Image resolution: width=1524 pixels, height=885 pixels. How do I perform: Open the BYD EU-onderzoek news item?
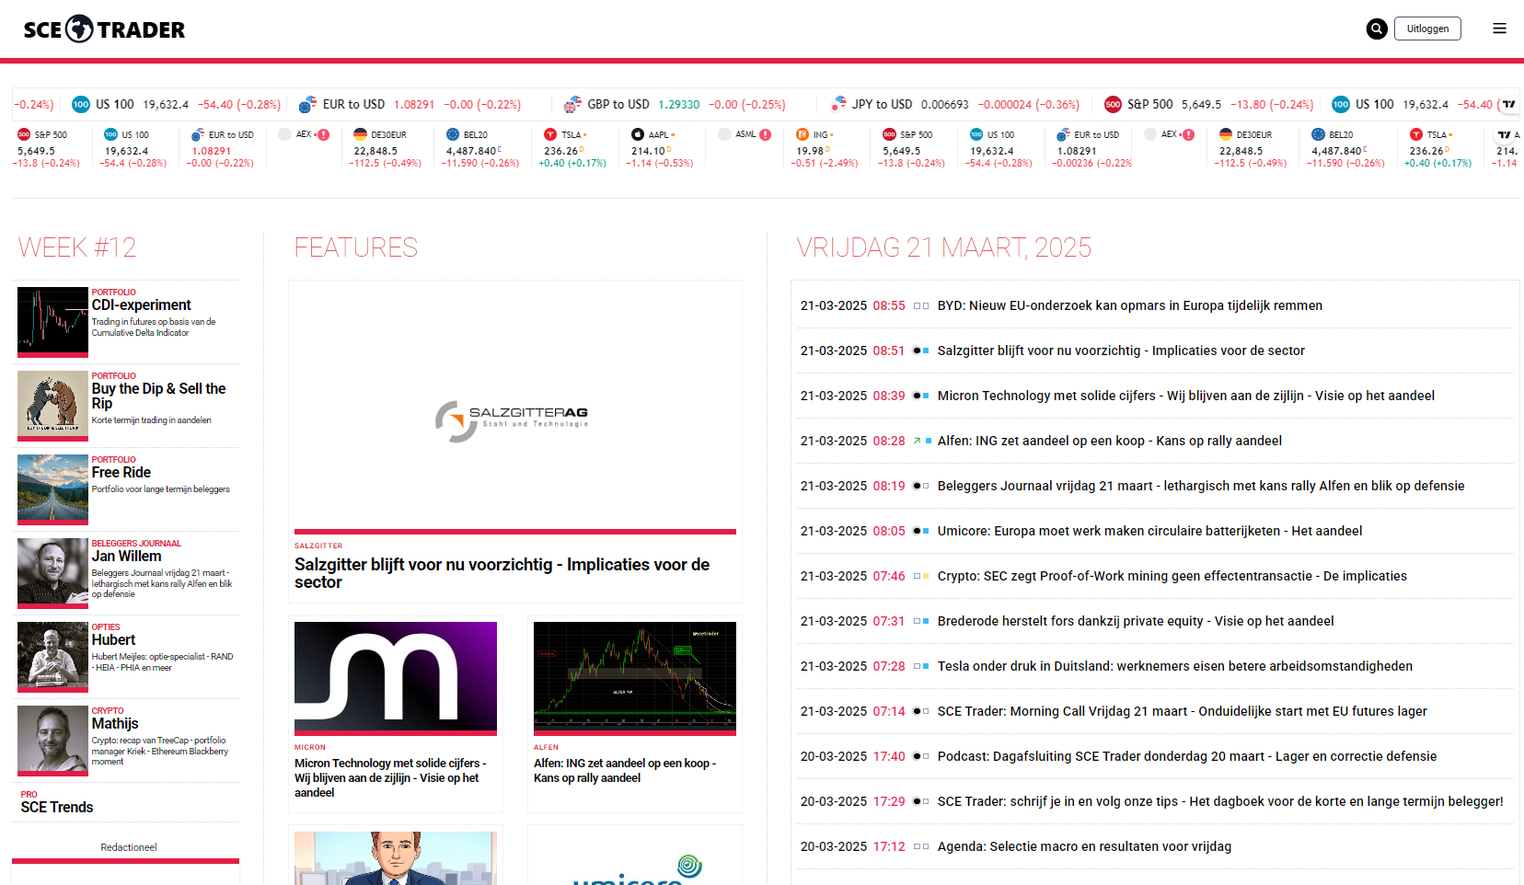point(1130,305)
